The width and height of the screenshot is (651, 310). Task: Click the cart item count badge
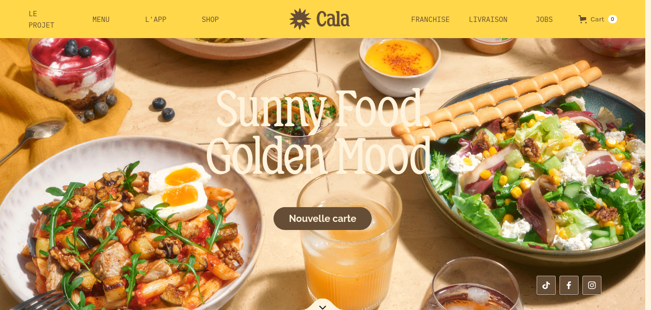(x=612, y=19)
